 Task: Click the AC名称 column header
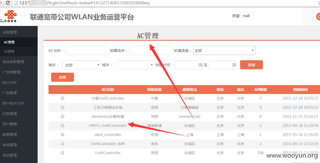tap(108, 90)
